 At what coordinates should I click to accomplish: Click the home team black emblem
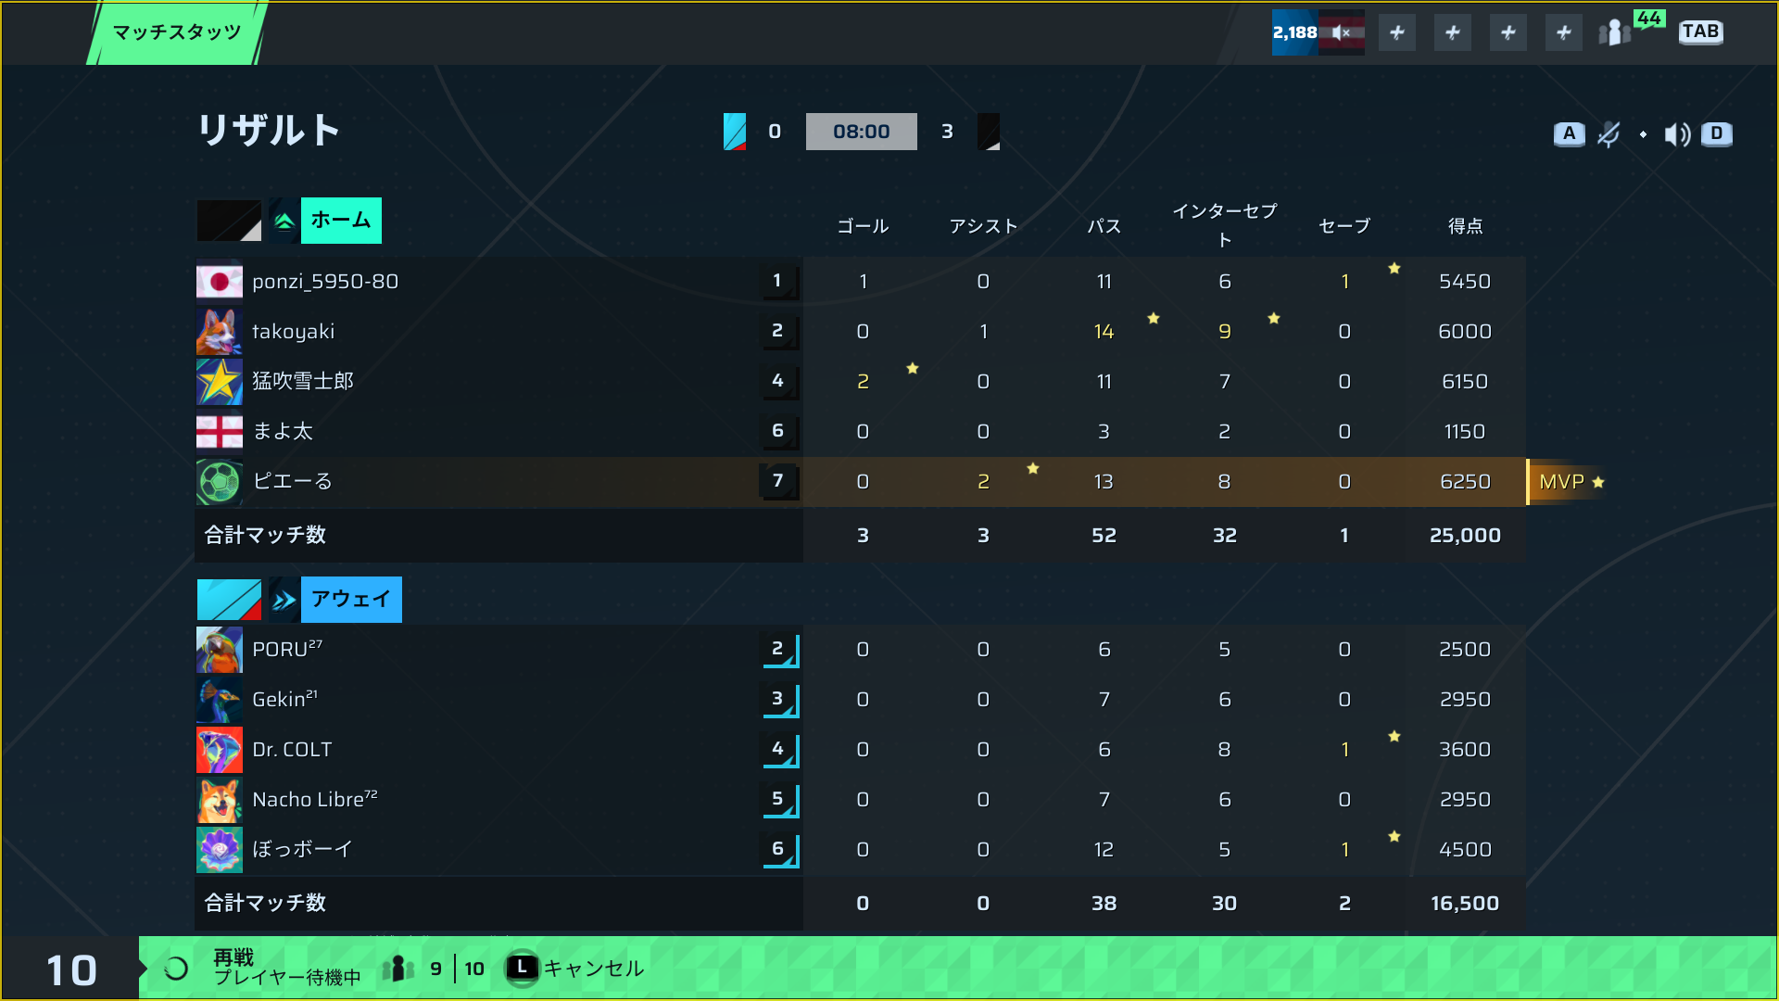pos(229,221)
